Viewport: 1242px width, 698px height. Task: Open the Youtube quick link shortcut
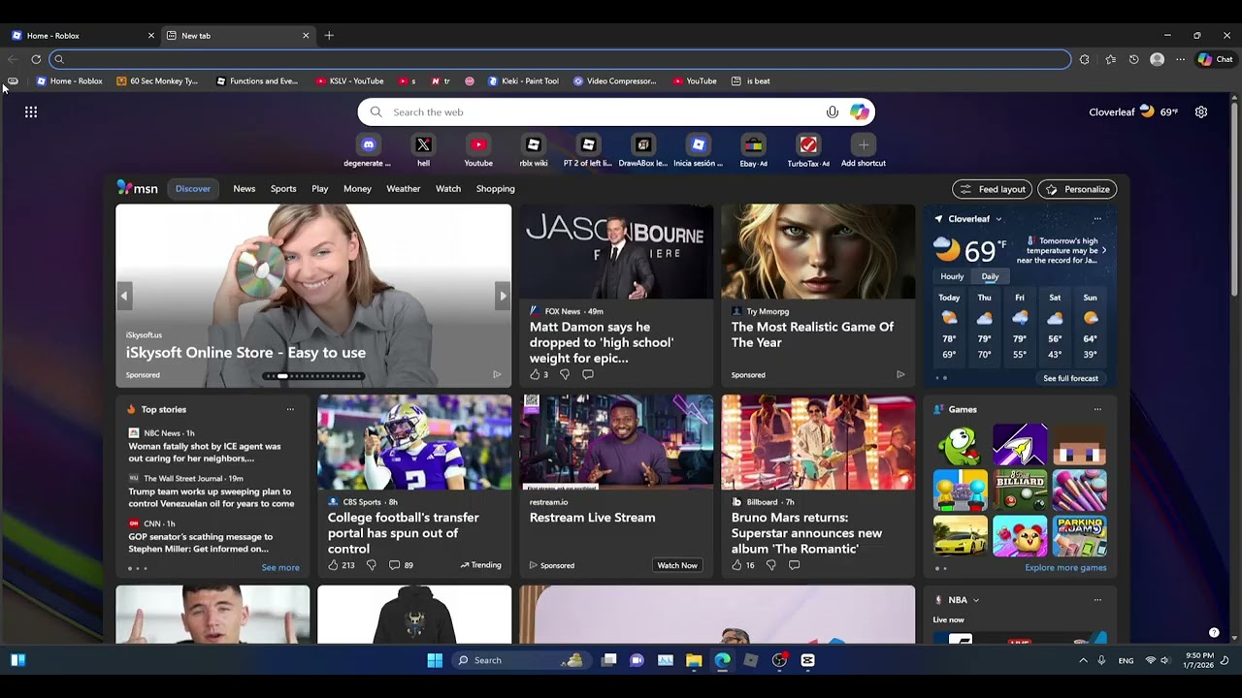click(478, 150)
